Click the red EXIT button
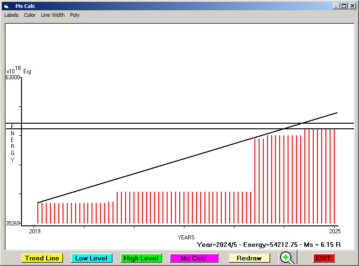359x266 pixels. click(323, 258)
